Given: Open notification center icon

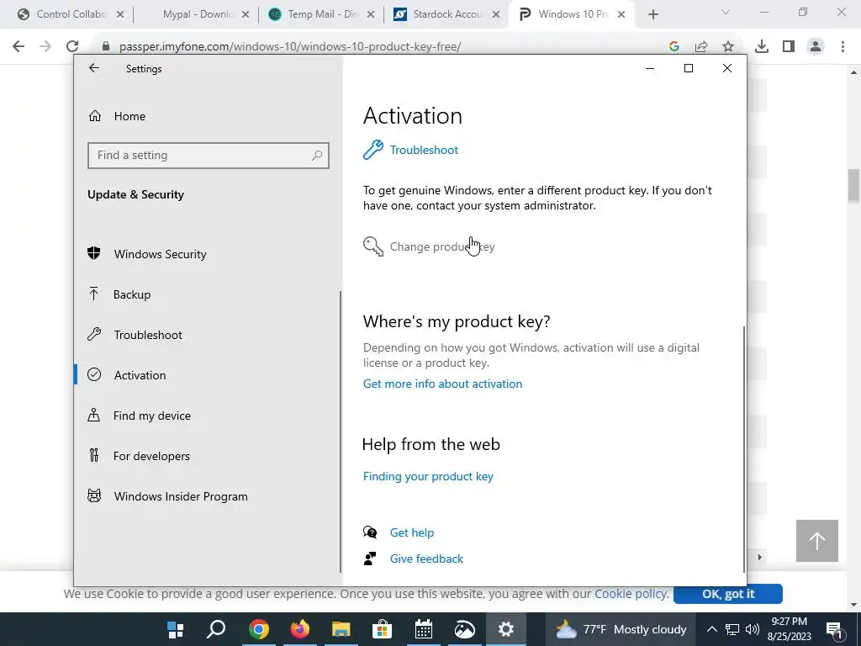Looking at the screenshot, I should [x=834, y=629].
